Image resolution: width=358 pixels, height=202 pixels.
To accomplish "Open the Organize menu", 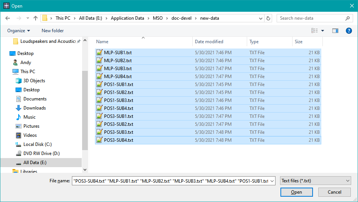I will [x=19, y=31].
